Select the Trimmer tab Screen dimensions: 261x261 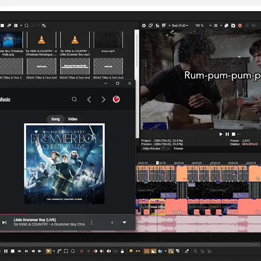[178, 149]
